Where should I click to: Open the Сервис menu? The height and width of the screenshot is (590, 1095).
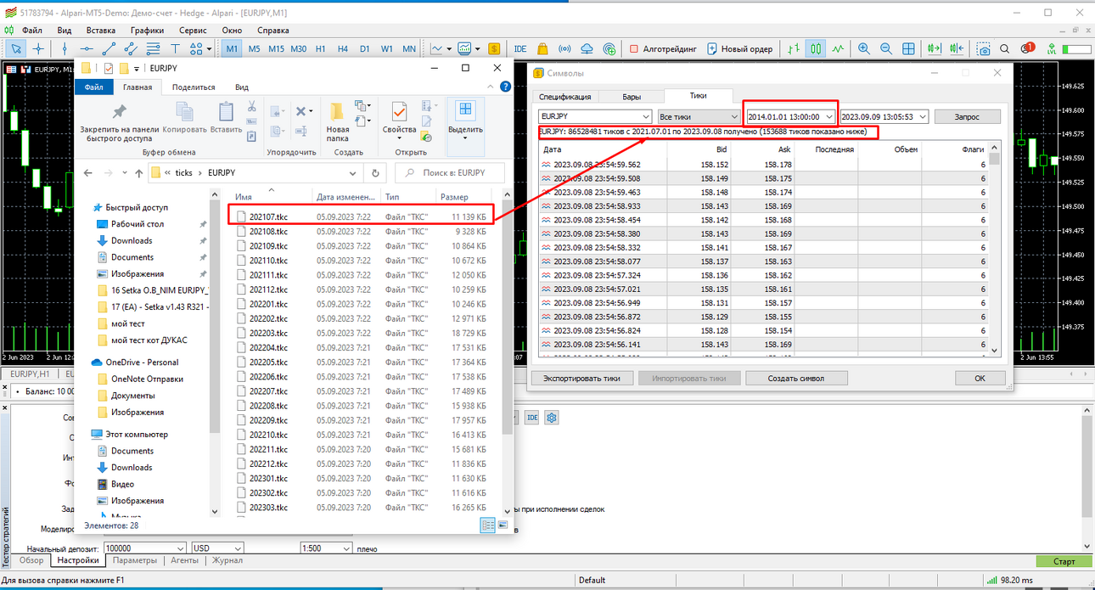193,30
